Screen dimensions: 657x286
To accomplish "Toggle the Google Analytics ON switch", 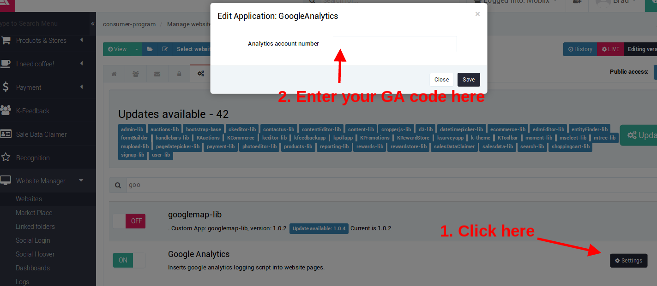I will (129, 260).
